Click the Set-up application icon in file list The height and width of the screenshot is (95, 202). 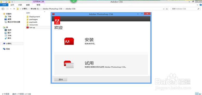[x=27, y=27]
